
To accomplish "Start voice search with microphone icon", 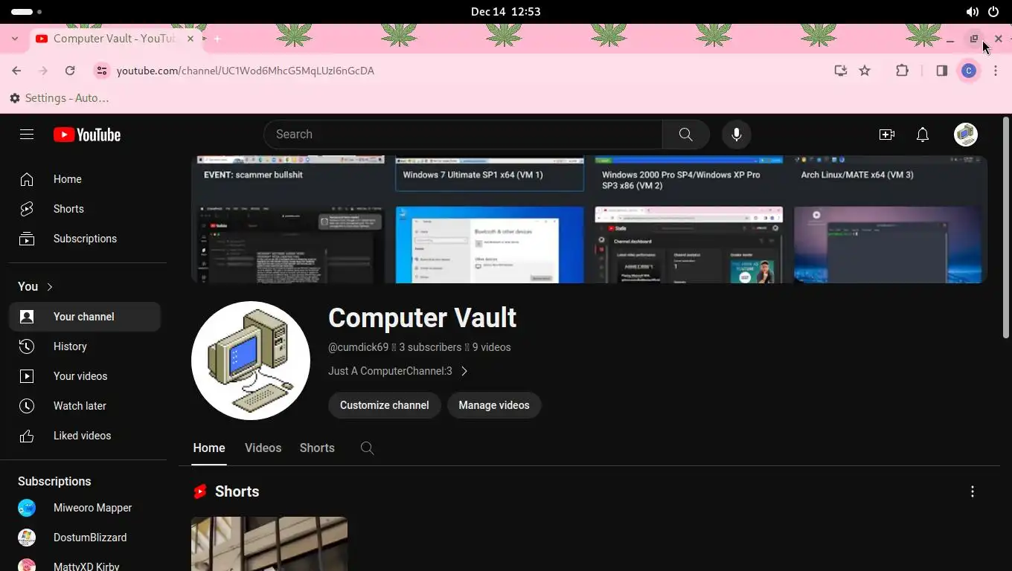I will pyautogui.click(x=737, y=135).
